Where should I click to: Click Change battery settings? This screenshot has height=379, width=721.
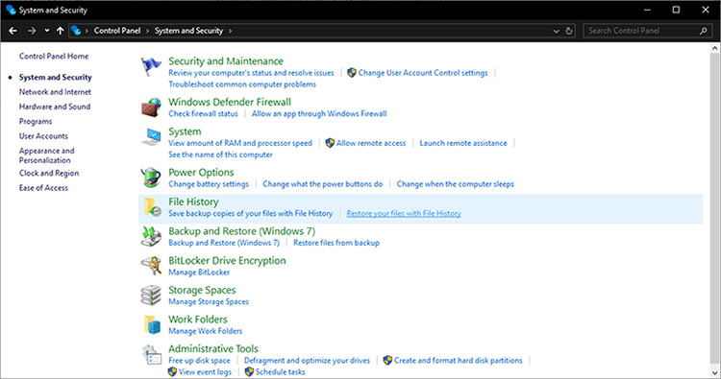coord(209,184)
